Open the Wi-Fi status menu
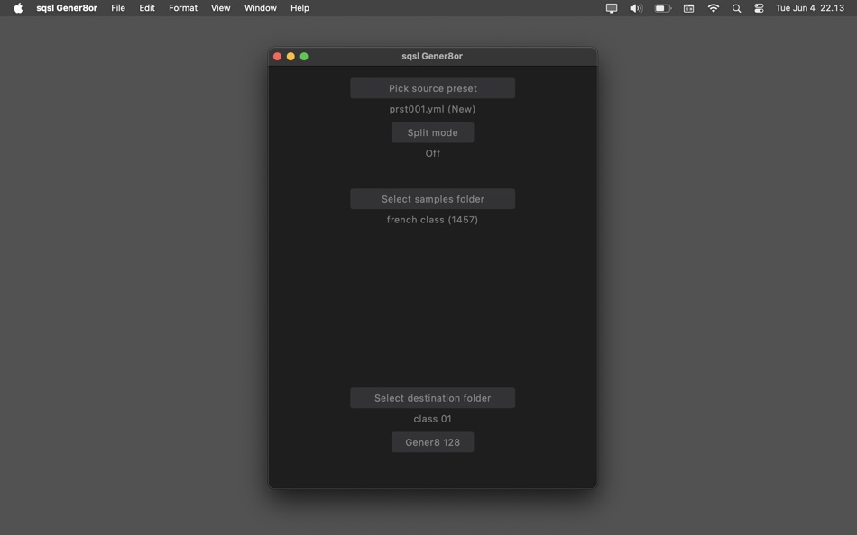 tap(714, 8)
